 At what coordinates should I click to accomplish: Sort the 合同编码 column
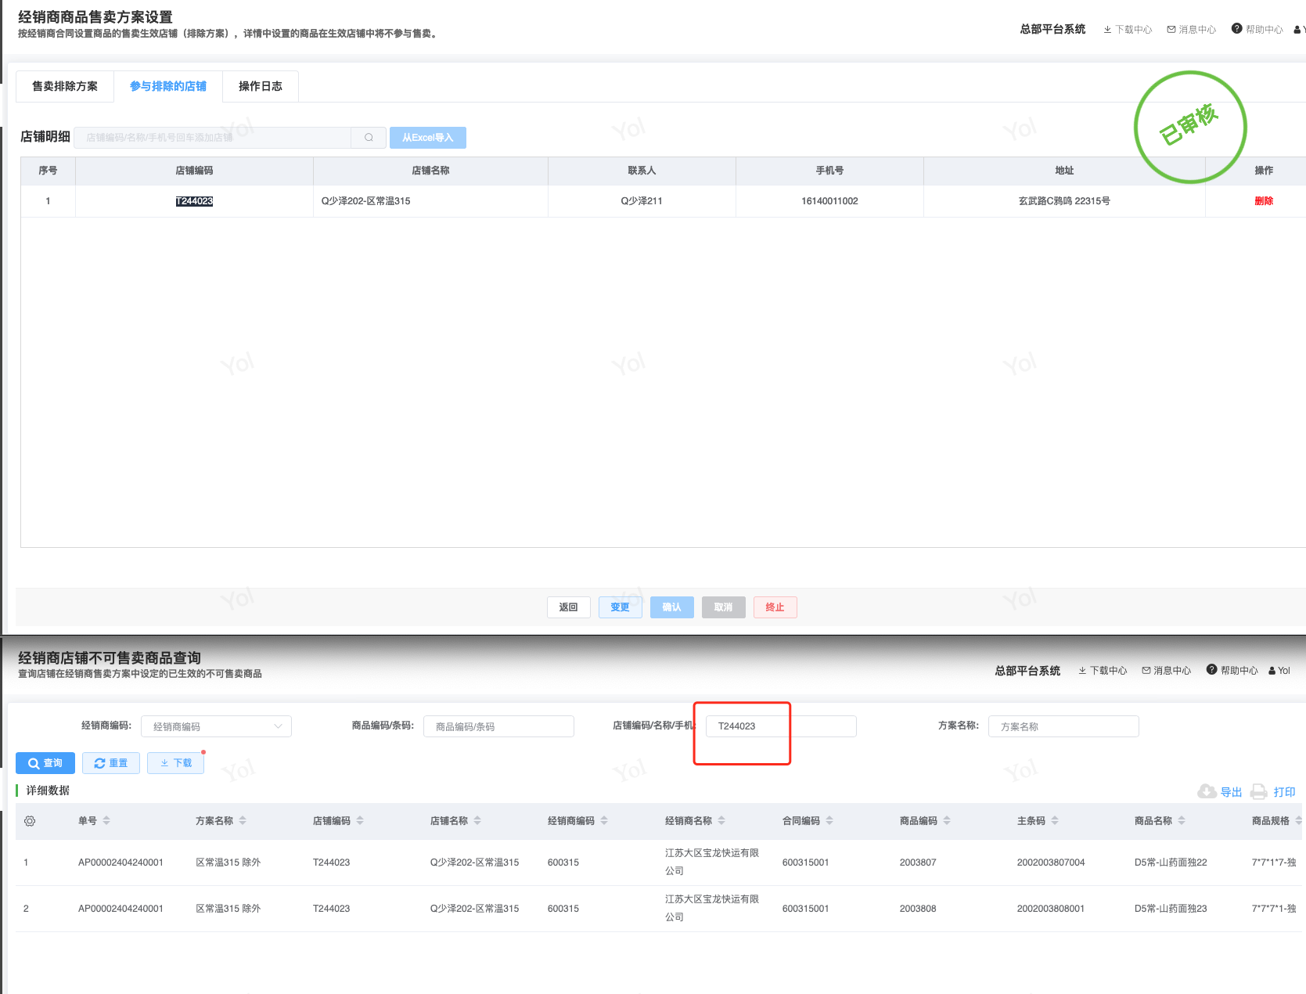[x=829, y=821]
